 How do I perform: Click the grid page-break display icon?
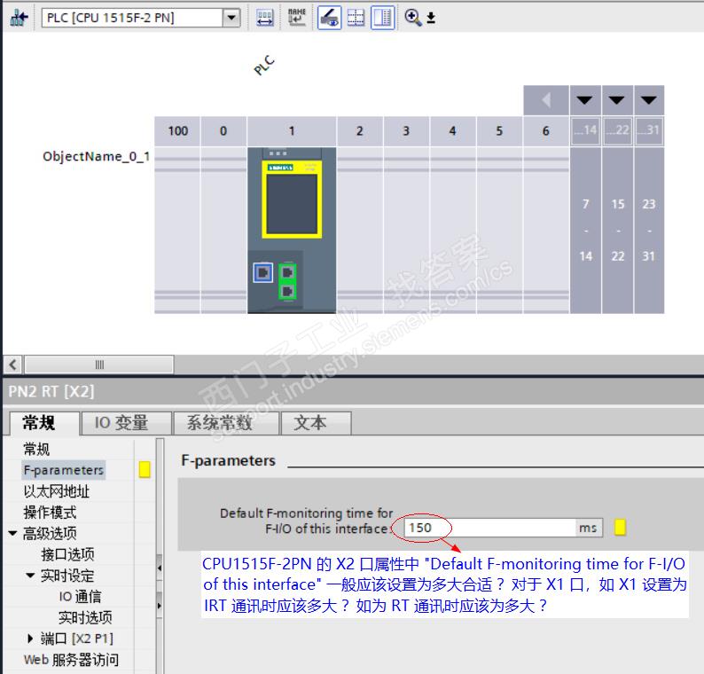tap(356, 18)
